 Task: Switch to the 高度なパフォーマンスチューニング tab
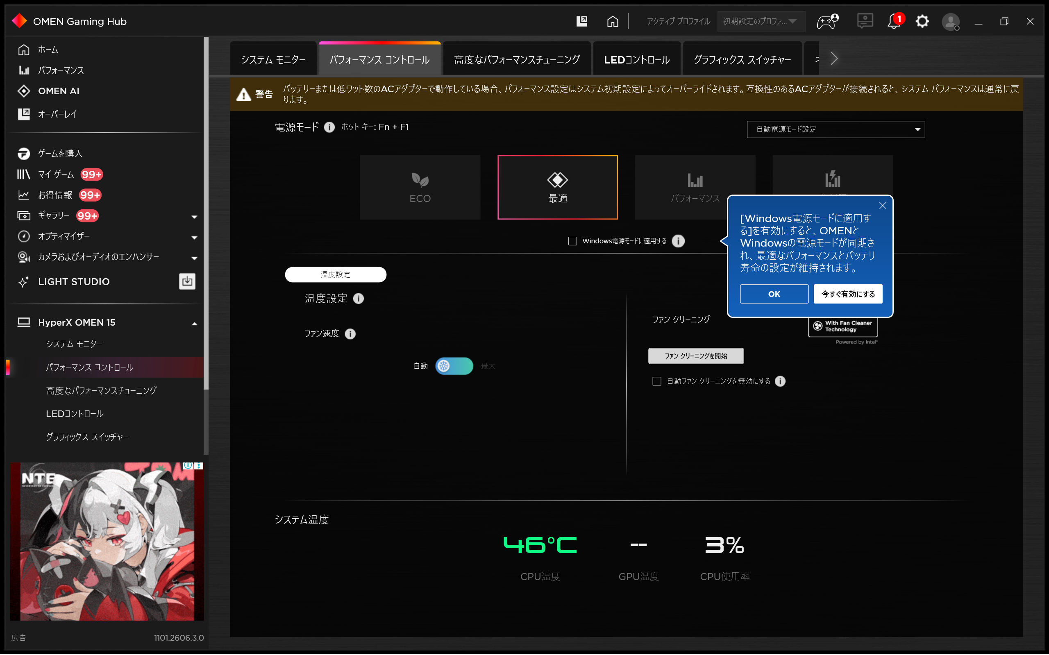pyautogui.click(x=516, y=59)
